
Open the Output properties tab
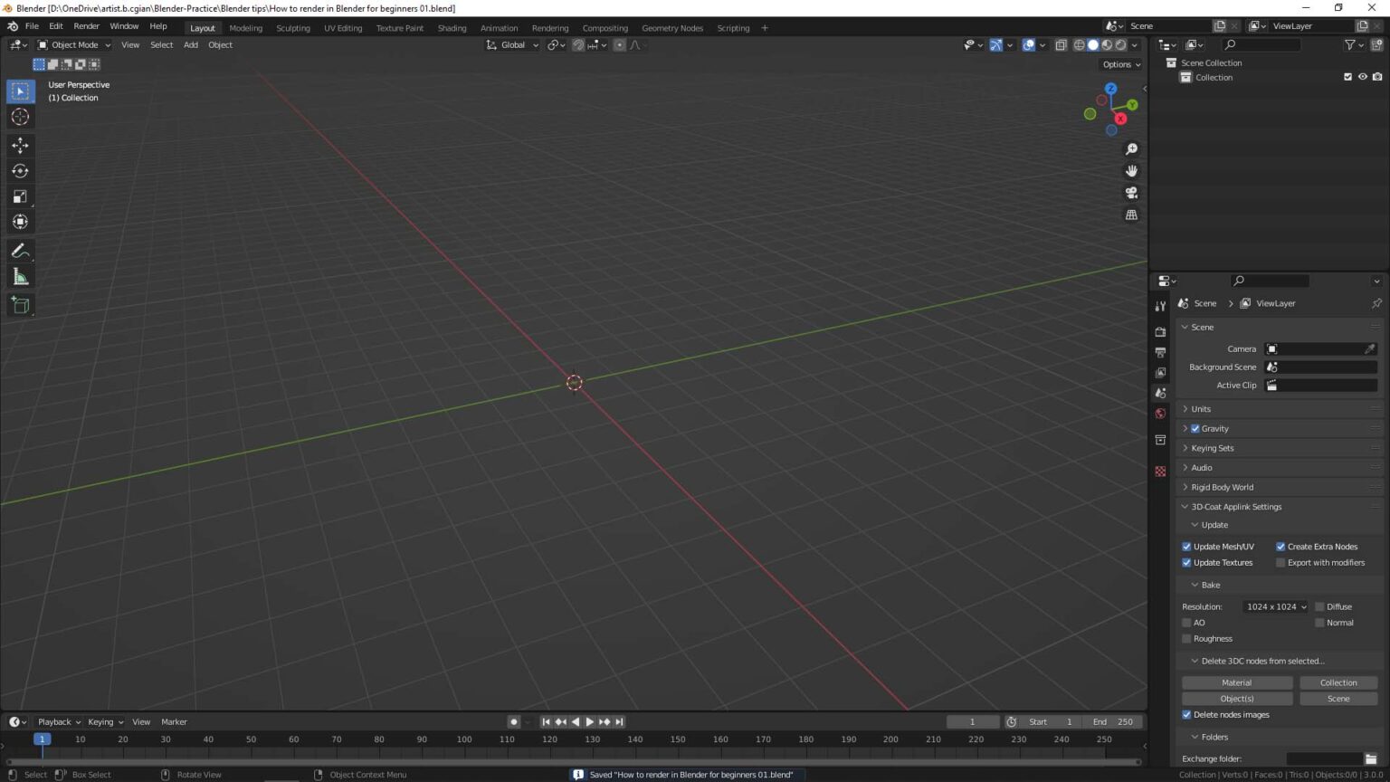point(1160,352)
